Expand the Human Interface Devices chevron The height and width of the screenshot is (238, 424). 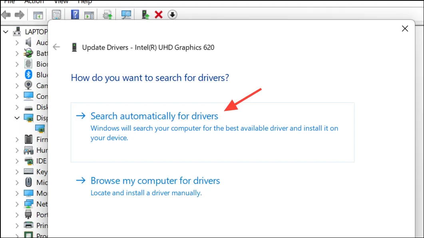coord(17,150)
